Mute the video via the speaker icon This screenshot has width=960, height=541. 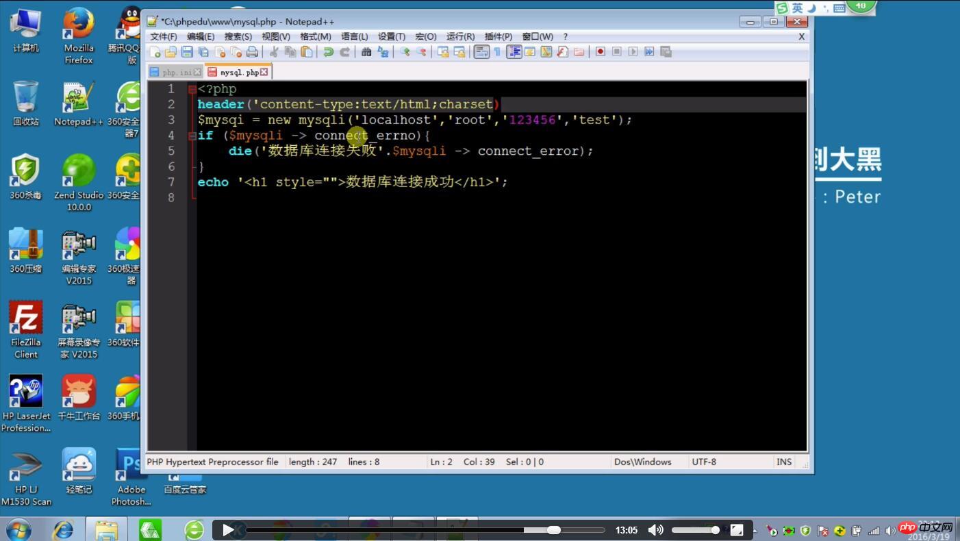[655, 530]
